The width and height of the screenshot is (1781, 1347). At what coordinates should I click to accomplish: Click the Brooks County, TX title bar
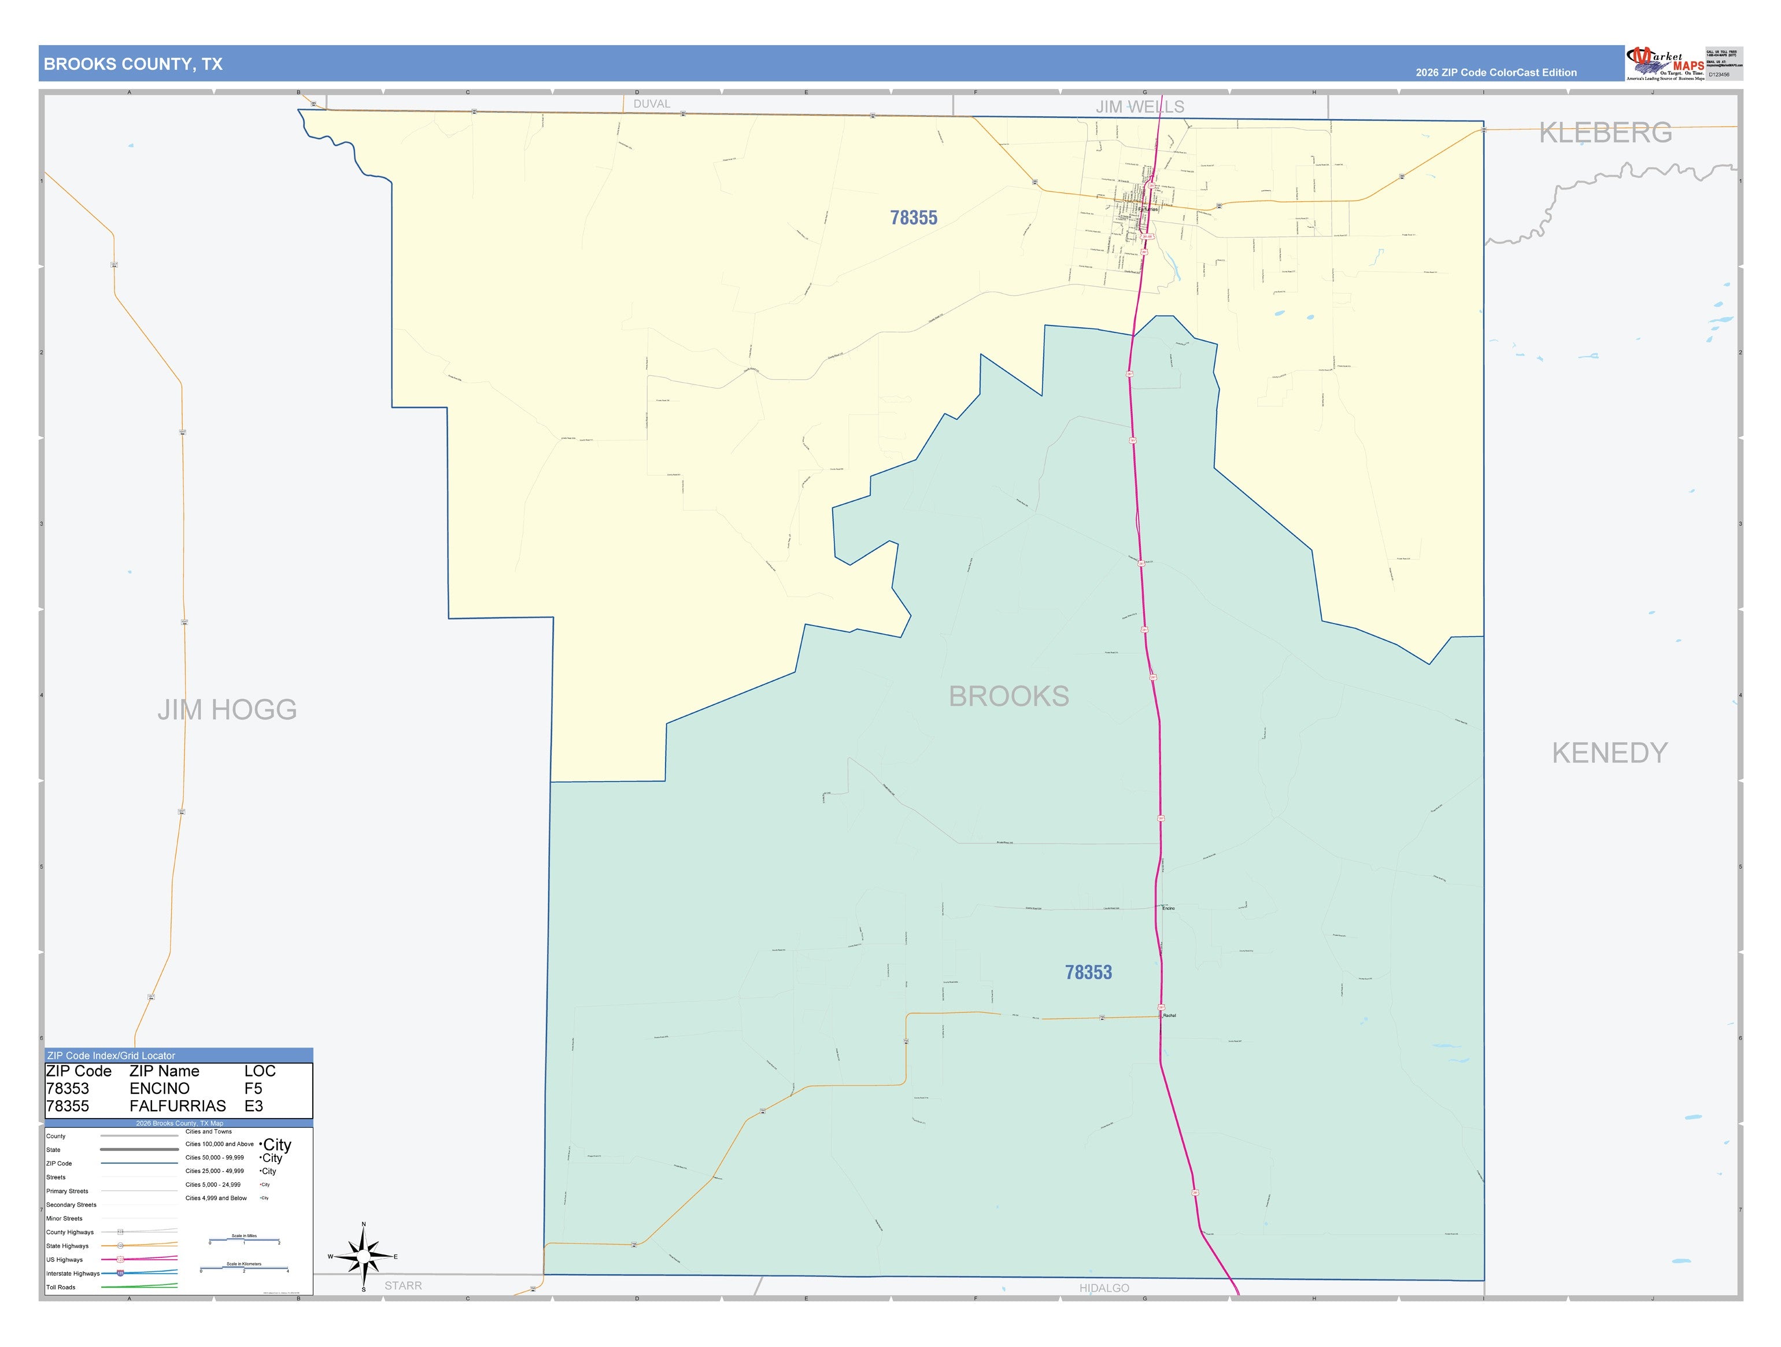[831, 64]
